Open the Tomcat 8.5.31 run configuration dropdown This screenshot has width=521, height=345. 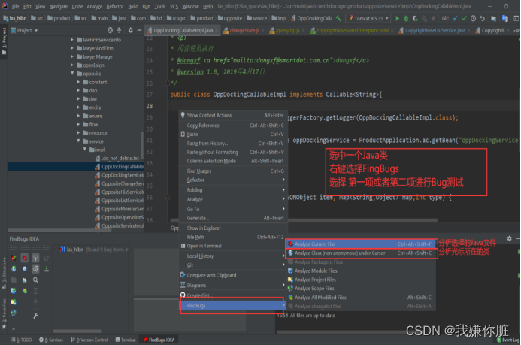(x=368, y=18)
